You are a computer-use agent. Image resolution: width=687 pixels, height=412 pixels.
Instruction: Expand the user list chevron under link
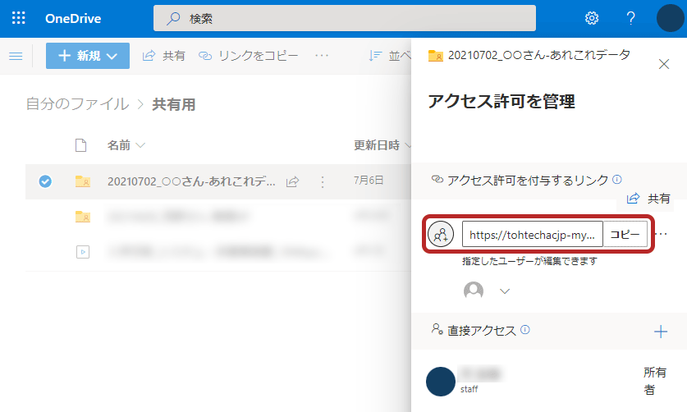pos(505,291)
